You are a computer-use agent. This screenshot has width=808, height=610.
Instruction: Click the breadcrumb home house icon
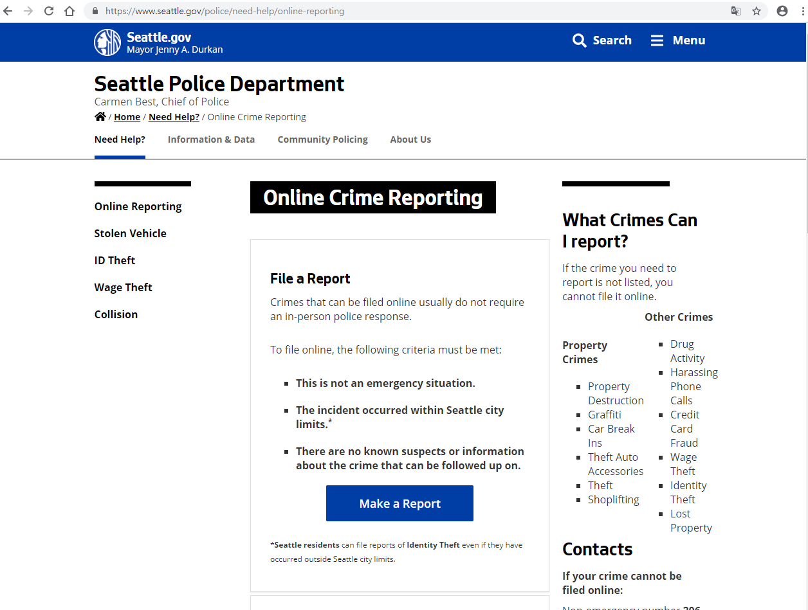click(x=100, y=116)
